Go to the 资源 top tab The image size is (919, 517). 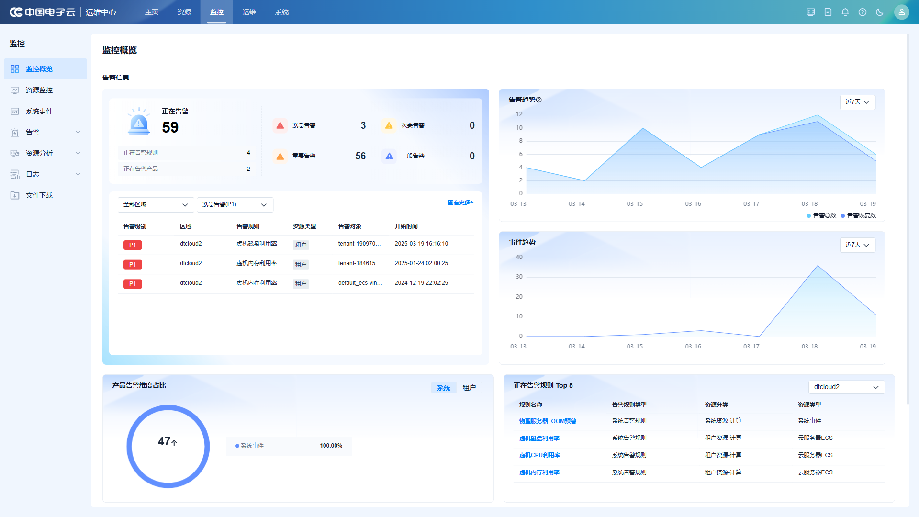[184, 12]
